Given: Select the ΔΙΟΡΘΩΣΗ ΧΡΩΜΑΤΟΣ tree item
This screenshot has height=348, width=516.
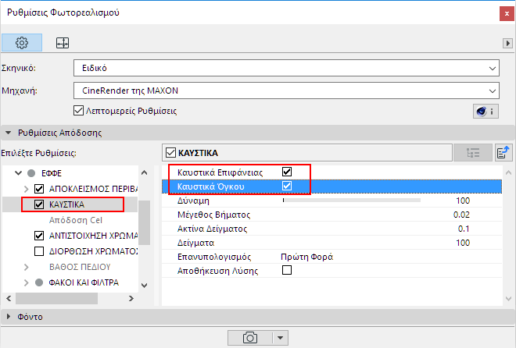Looking at the screenshot, I should pos(94,251).
